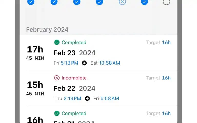The image size is (197, 123).
Task: Tap the outlined X circle in the top day row
Action: coord(122,2)
